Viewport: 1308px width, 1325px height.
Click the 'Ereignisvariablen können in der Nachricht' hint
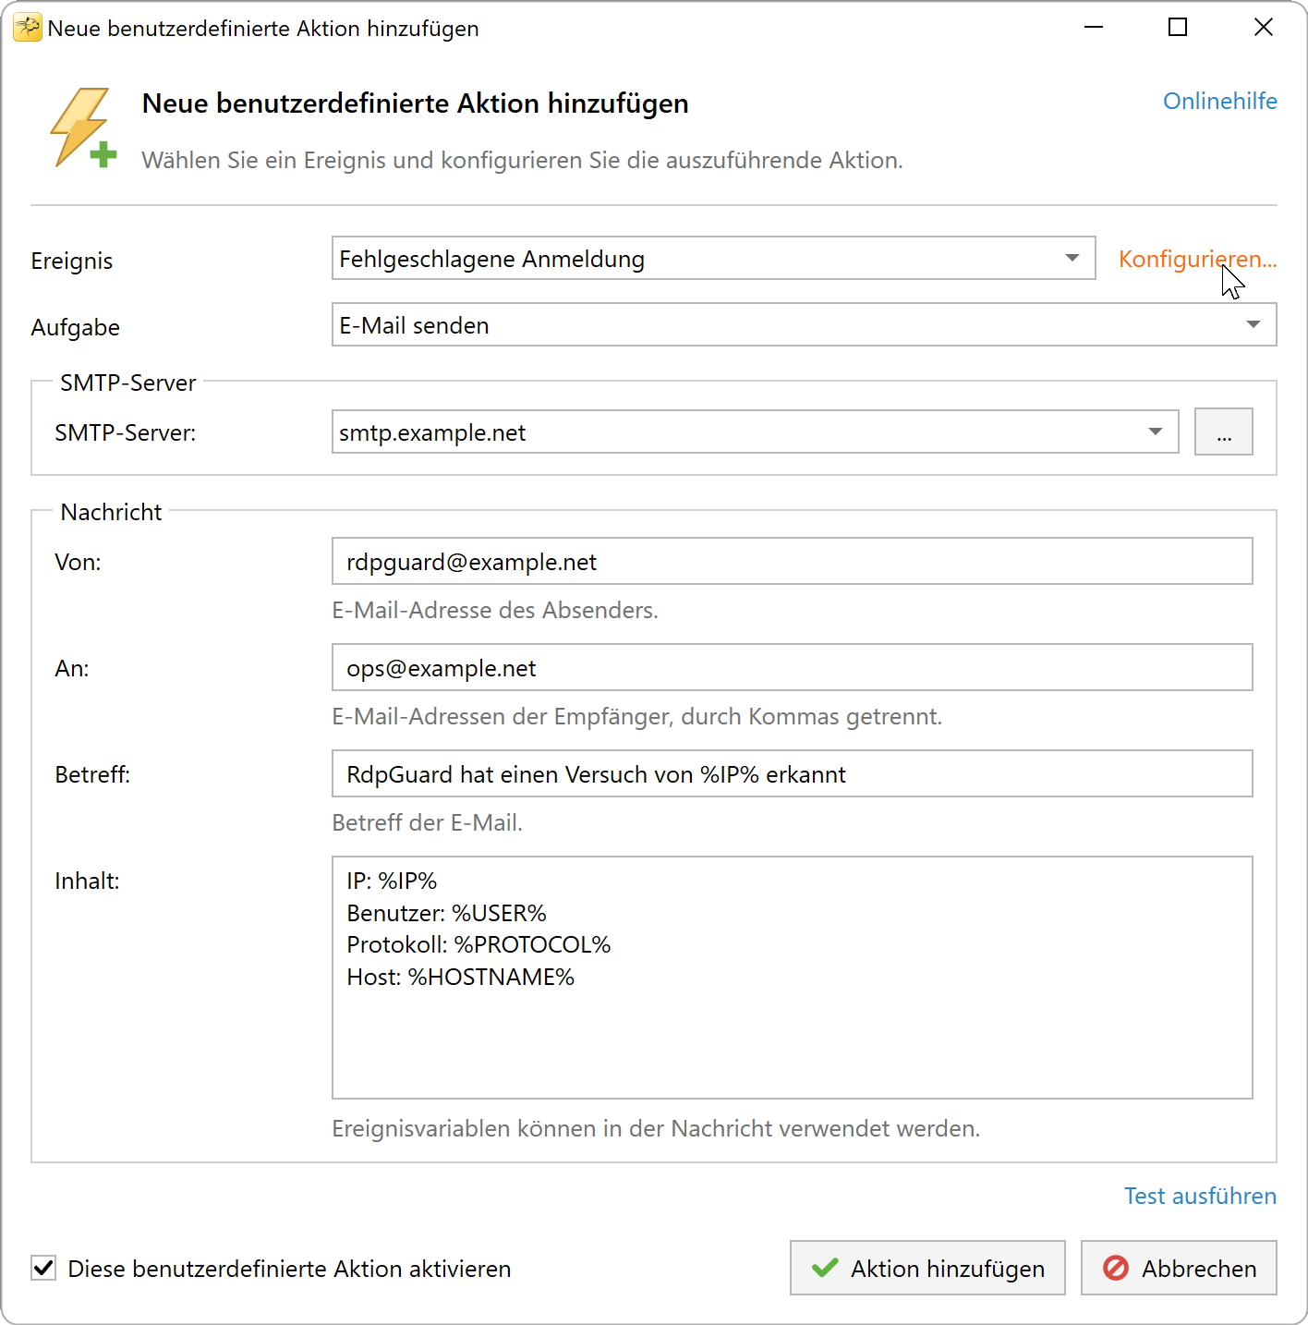coord(656,1129)
